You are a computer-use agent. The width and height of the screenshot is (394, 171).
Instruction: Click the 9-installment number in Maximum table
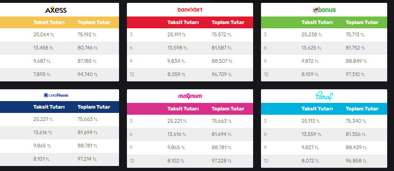[131, 147]
